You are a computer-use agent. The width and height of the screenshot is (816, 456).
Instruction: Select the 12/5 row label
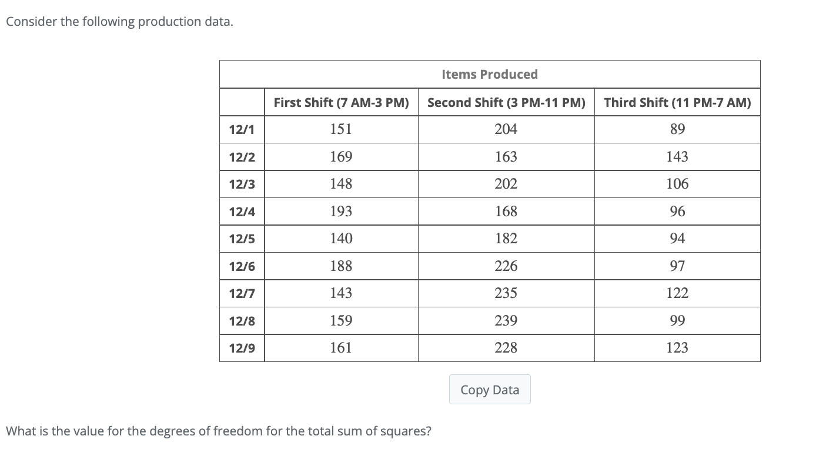(x=241, y=239)
